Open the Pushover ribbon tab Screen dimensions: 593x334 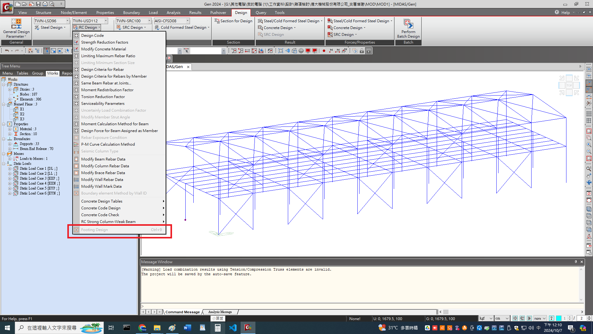point(218,12)
